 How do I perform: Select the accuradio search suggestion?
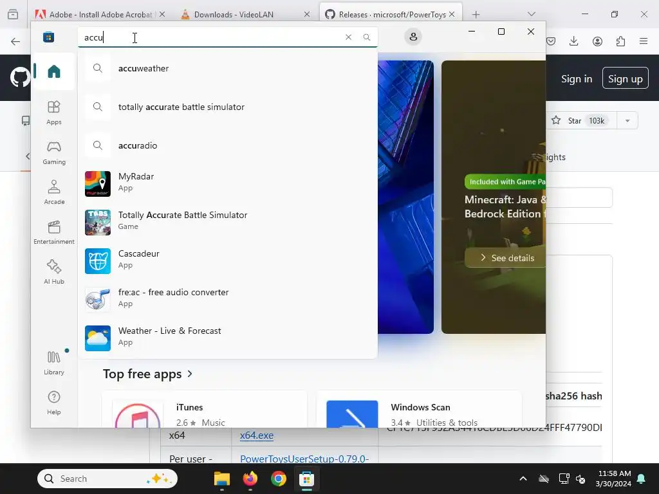tap(227, 145)
